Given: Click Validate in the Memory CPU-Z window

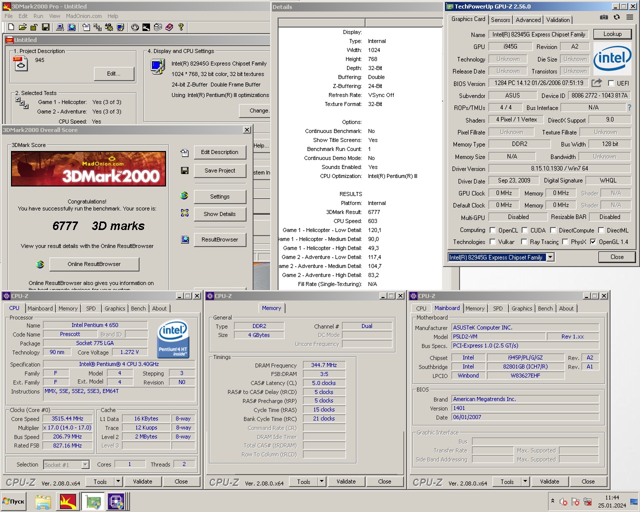Looking at the screenshot, I should 346,481.
